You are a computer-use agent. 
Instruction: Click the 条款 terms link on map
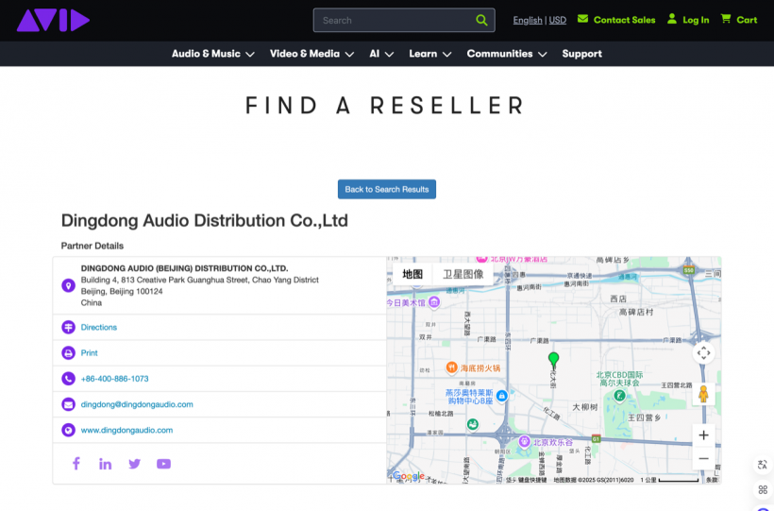[712, 480]
